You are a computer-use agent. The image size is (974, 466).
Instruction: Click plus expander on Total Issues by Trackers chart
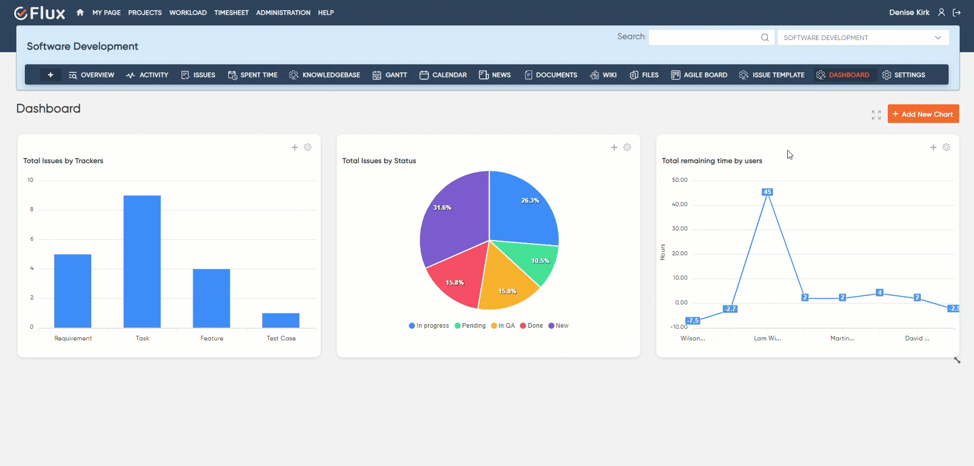pyautogui.click(x=294, y=147)
